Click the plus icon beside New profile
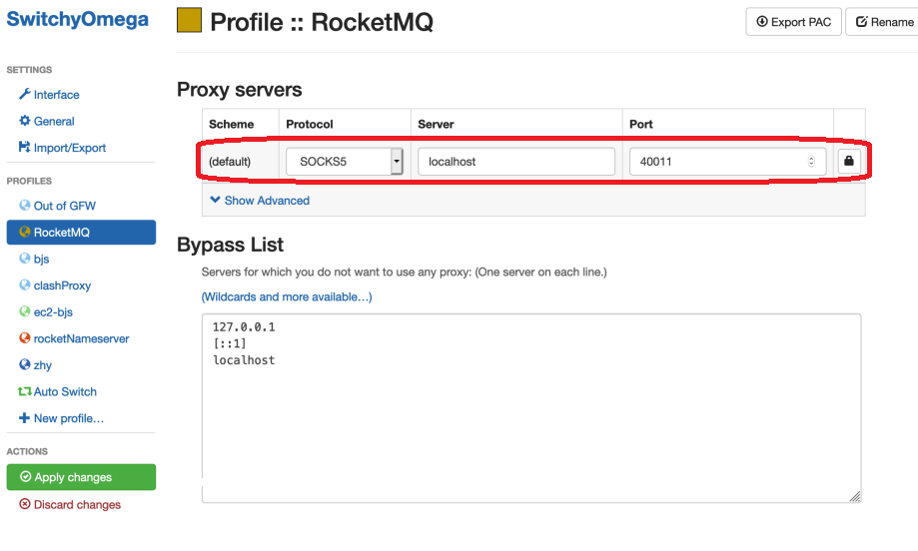Image resolution: width=918 pixels, height=551 pixels. click(x=25, y=417)
